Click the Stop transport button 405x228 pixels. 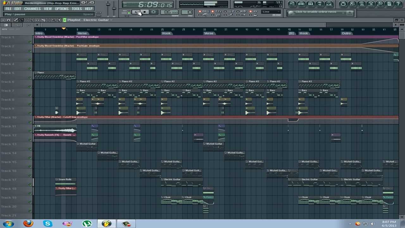pyautogui.click(x=145, y=12)
